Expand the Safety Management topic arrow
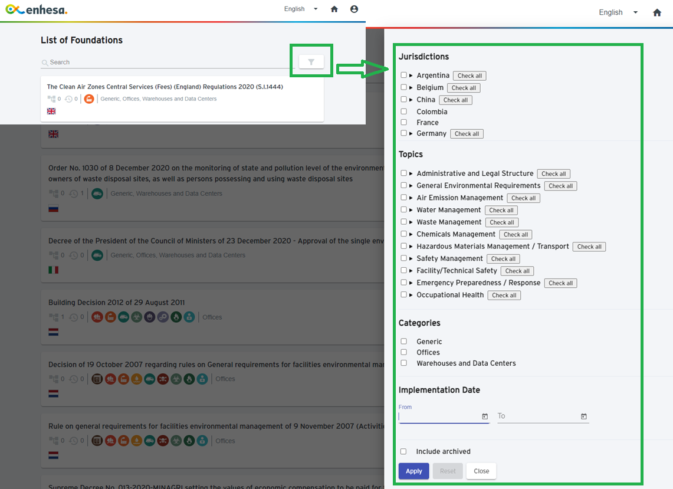 click(411, 258)
